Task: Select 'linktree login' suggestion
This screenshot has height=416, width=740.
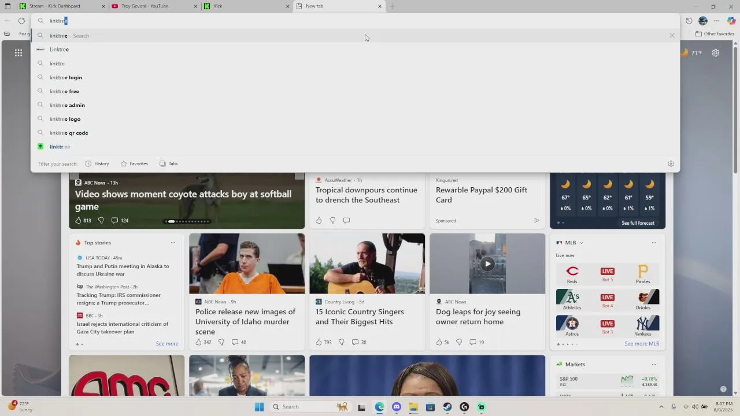Action: click(x=355, y=77)
